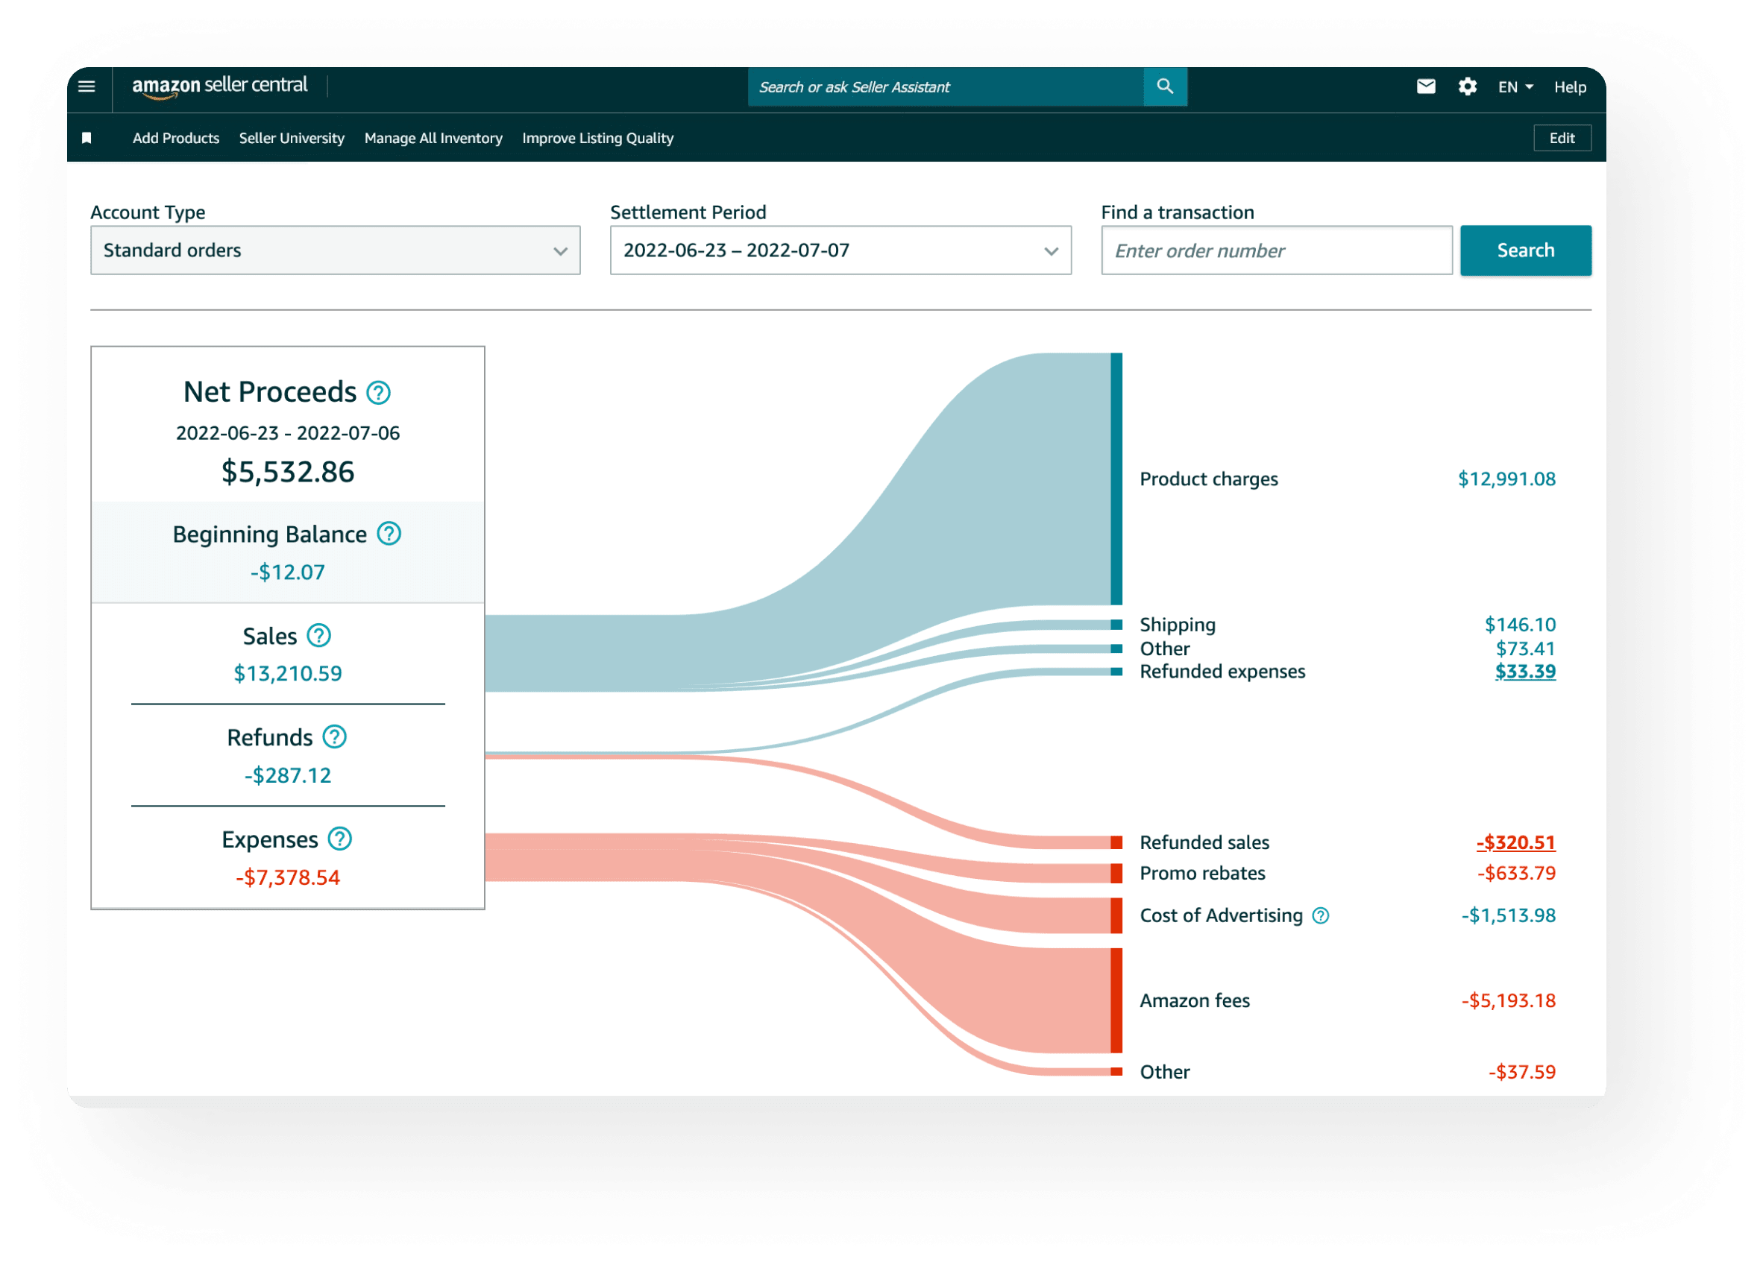1763x1265 pixels.
Task: Focus the Enter order number field
Action: pos(1277,250)
